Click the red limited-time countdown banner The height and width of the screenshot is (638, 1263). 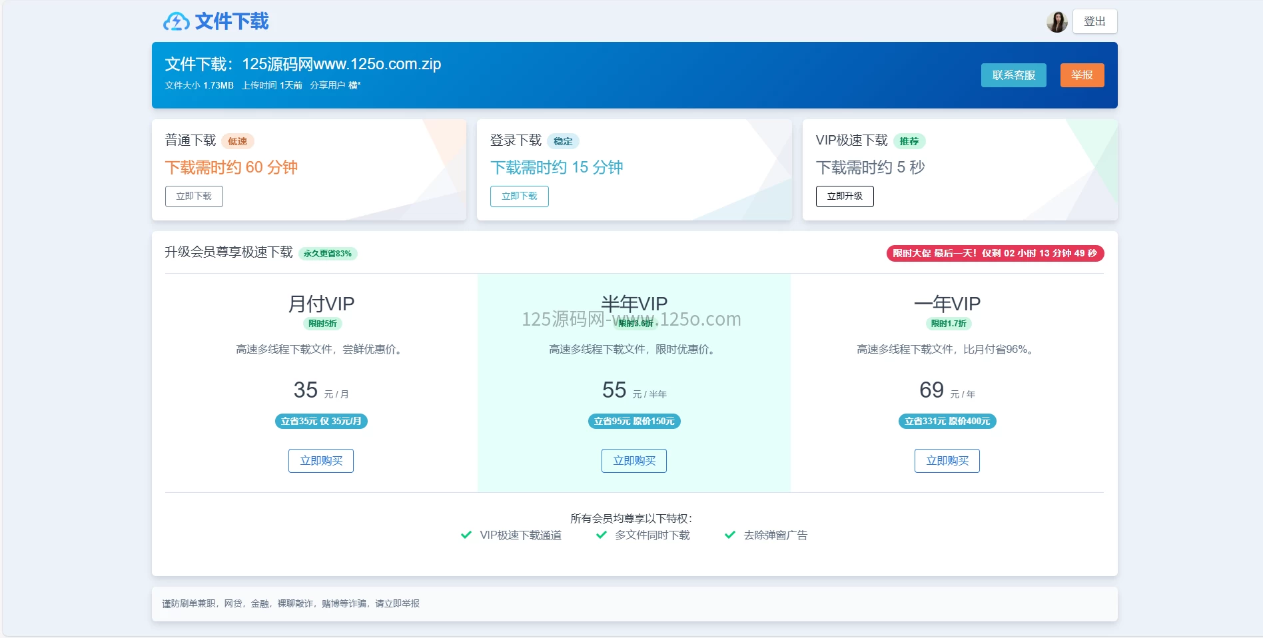coord(995,253)
